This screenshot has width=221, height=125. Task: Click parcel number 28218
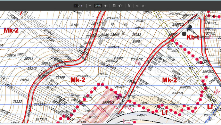pyautogui.click(x=25, y=80)
